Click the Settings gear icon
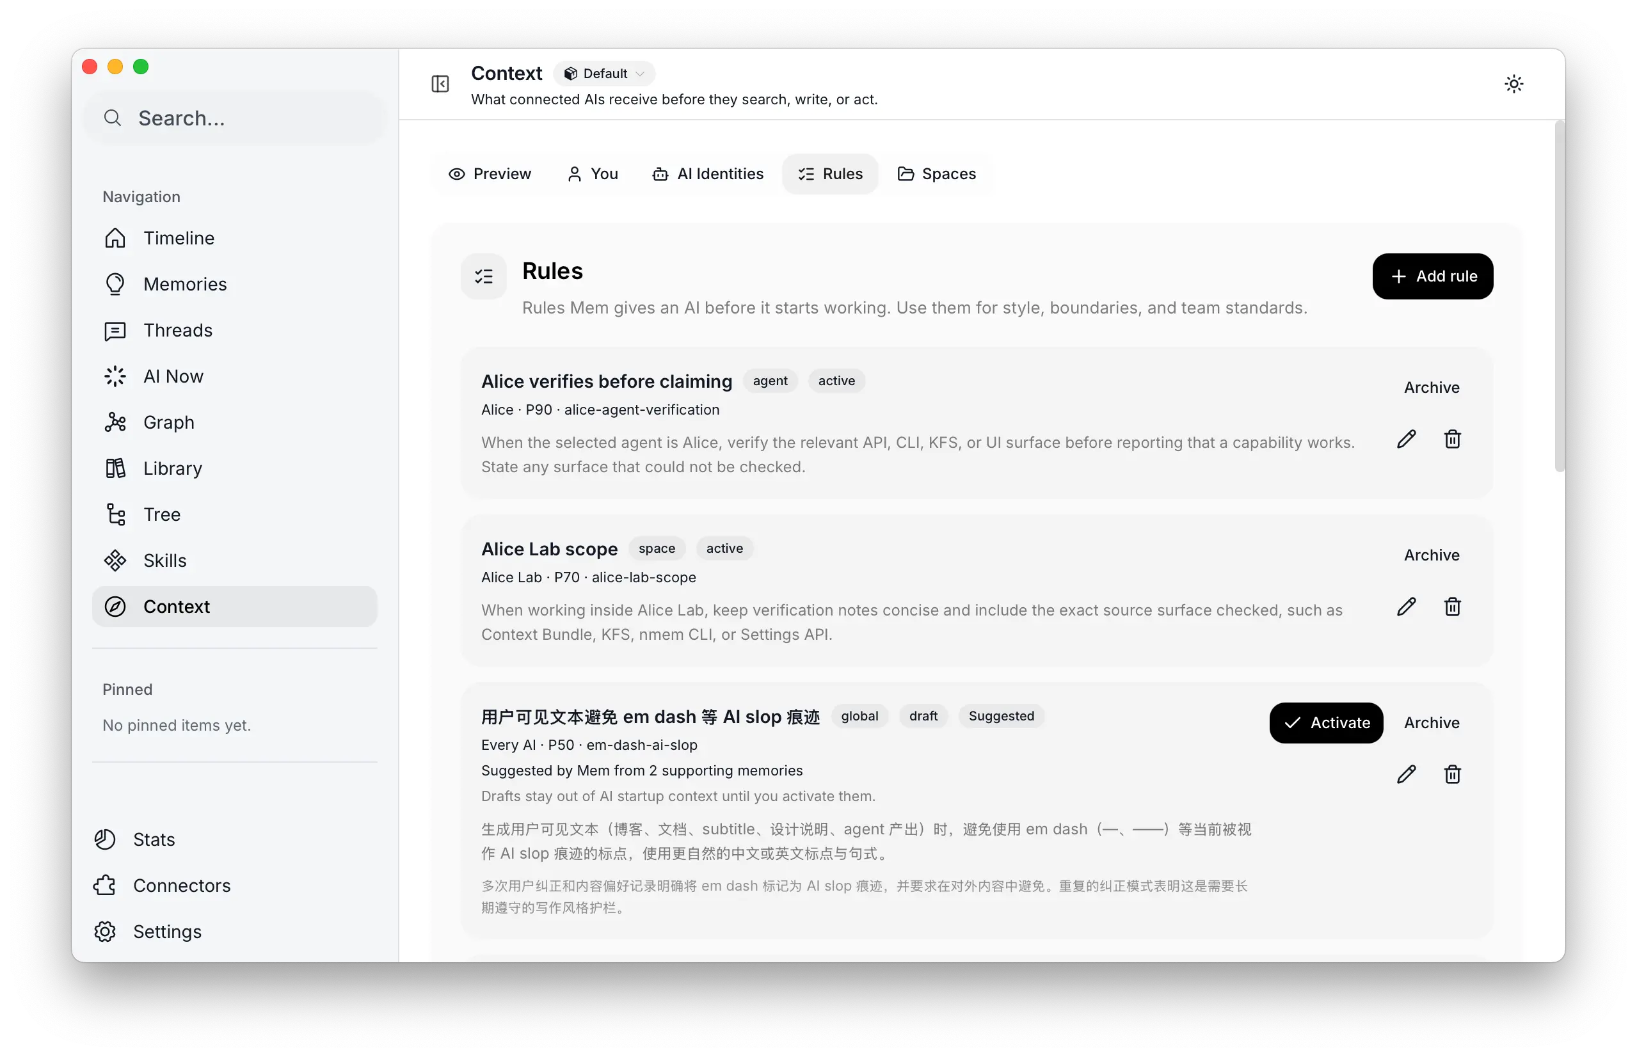Screen dimensions: 1637x1057 tap(105, 932)
